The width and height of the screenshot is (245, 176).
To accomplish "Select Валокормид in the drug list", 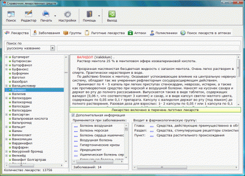I will pos(22,102).
